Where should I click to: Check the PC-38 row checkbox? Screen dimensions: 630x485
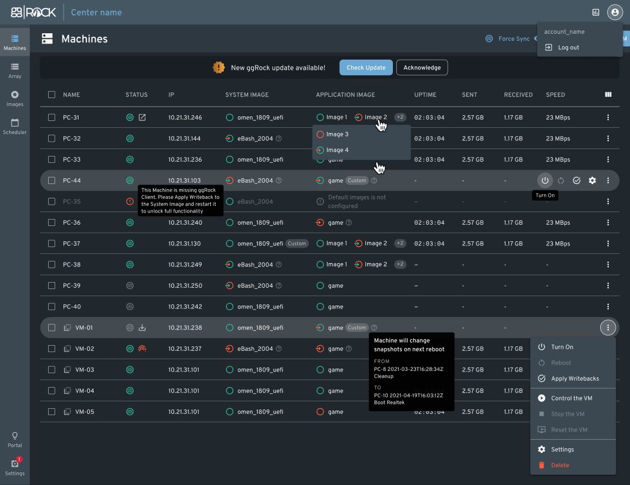(x=52, y=265)
